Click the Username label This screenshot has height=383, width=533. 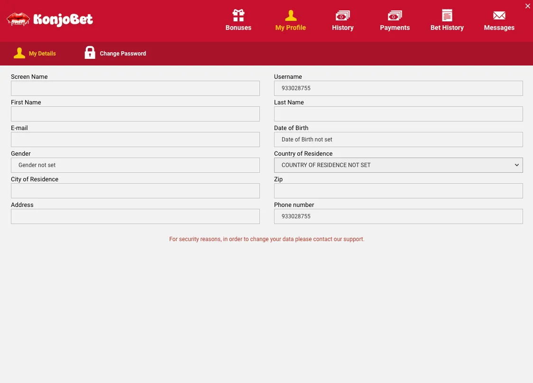click(288, 76)
